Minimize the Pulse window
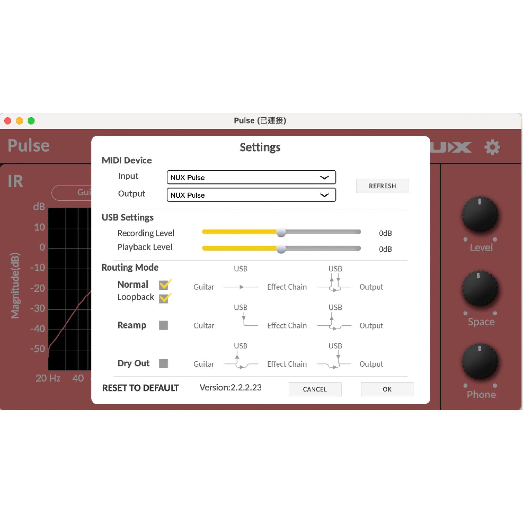Screen dimensions: 523x523 (x=20, y=121)
